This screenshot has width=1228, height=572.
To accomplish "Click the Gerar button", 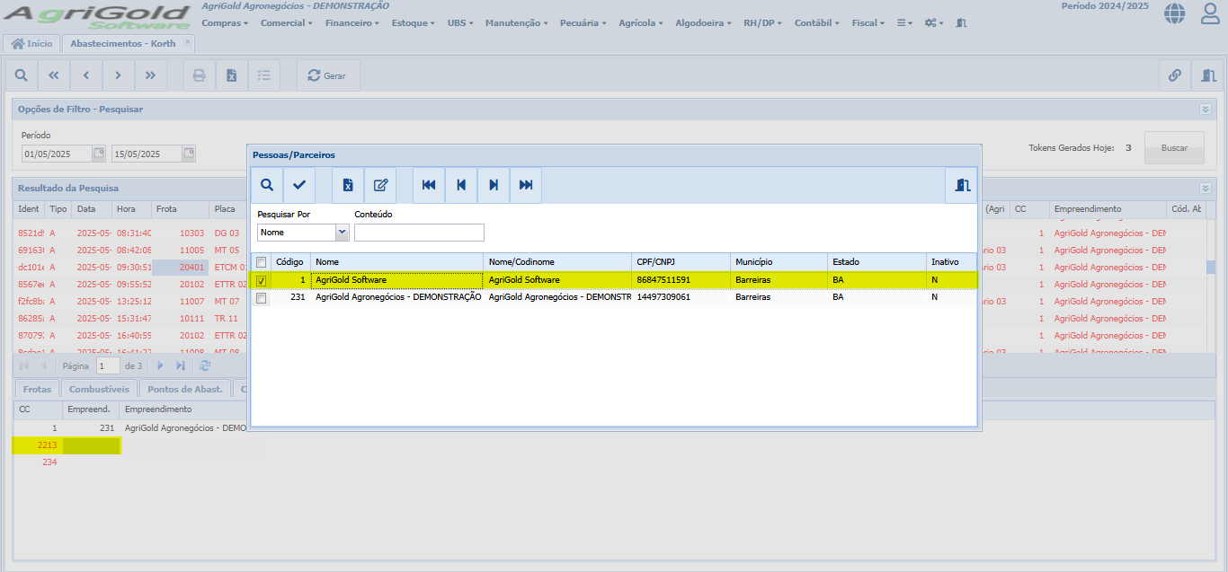I will (327, 75).
